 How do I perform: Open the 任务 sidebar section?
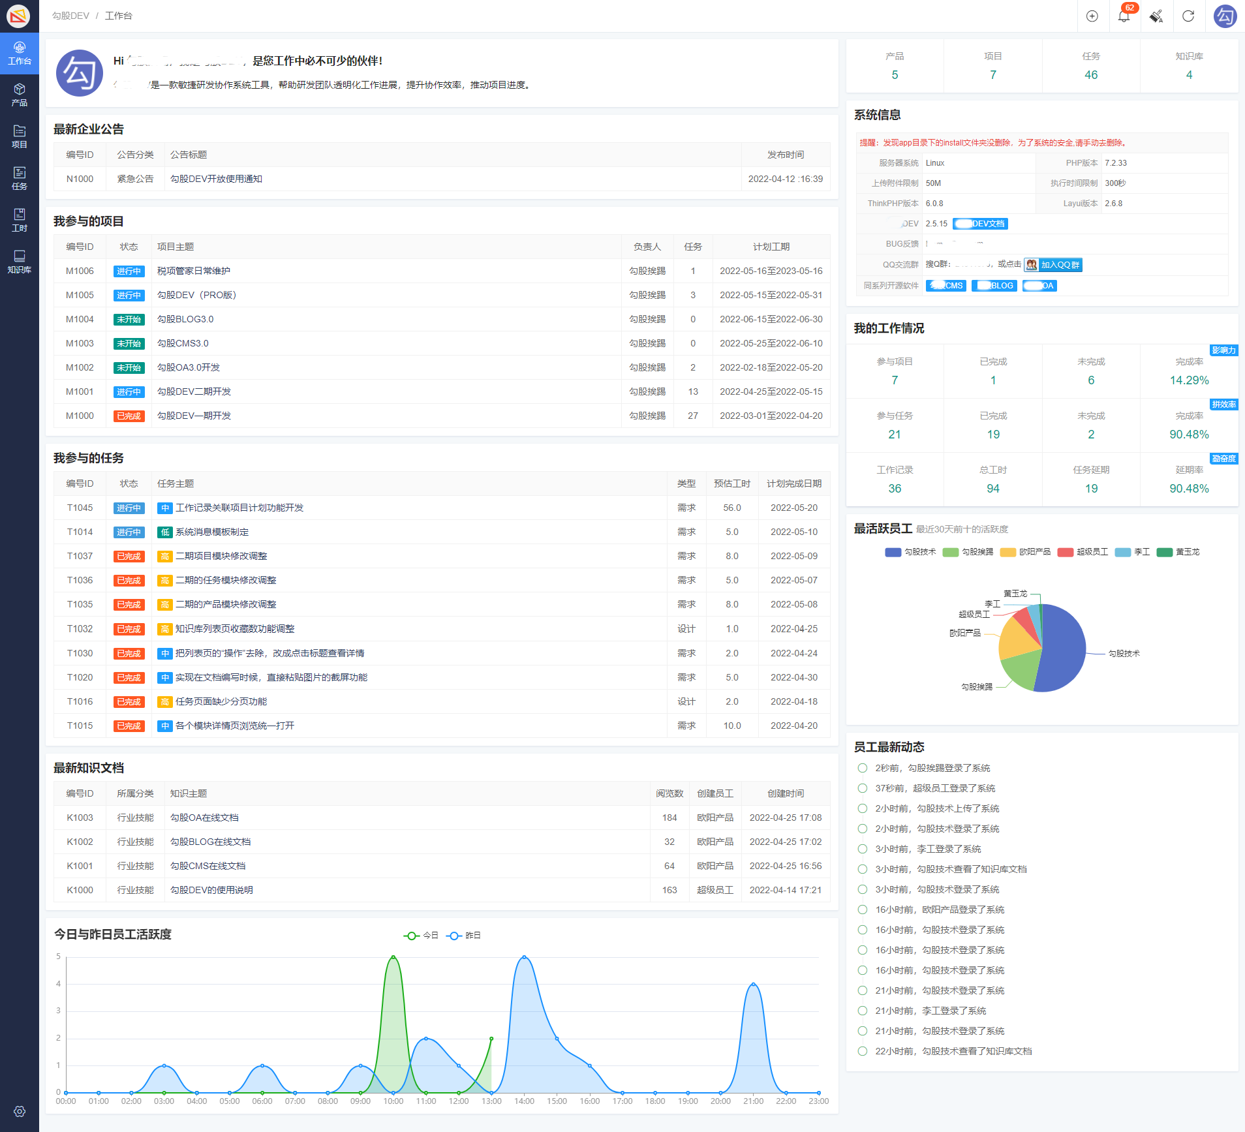coord(20,179)
